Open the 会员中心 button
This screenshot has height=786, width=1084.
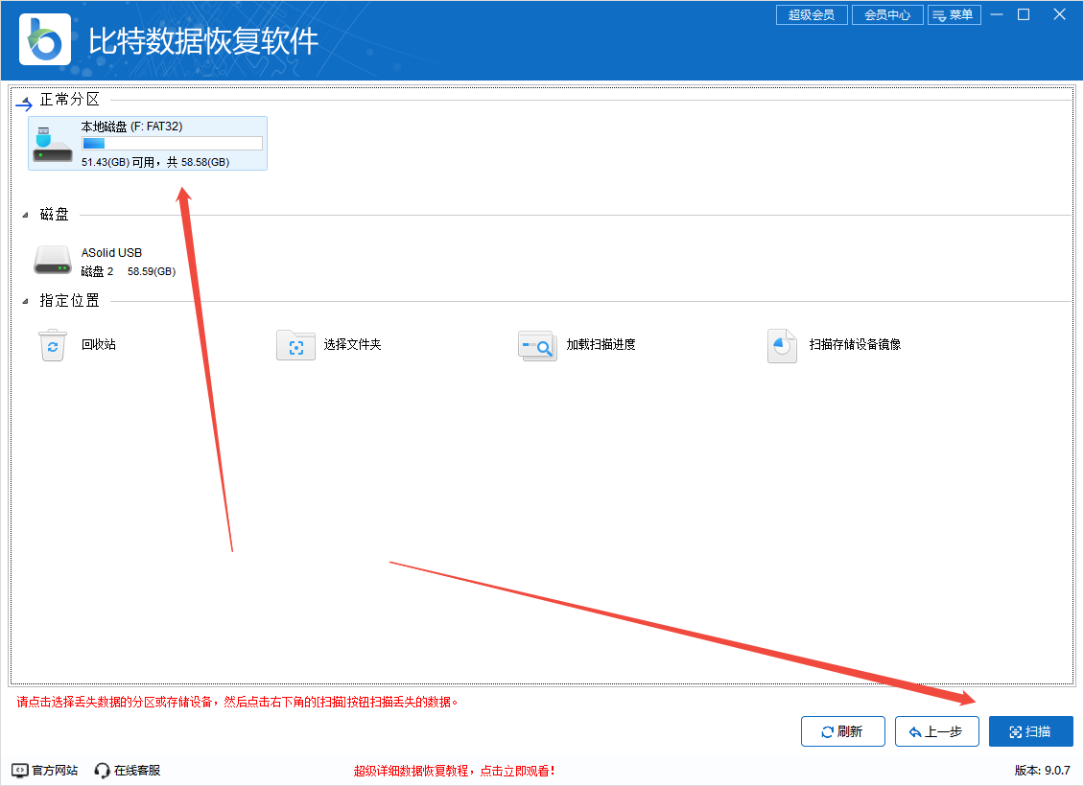887,14
